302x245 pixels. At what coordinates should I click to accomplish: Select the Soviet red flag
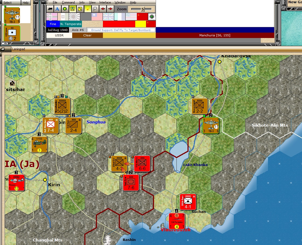(x=142, y=17)
